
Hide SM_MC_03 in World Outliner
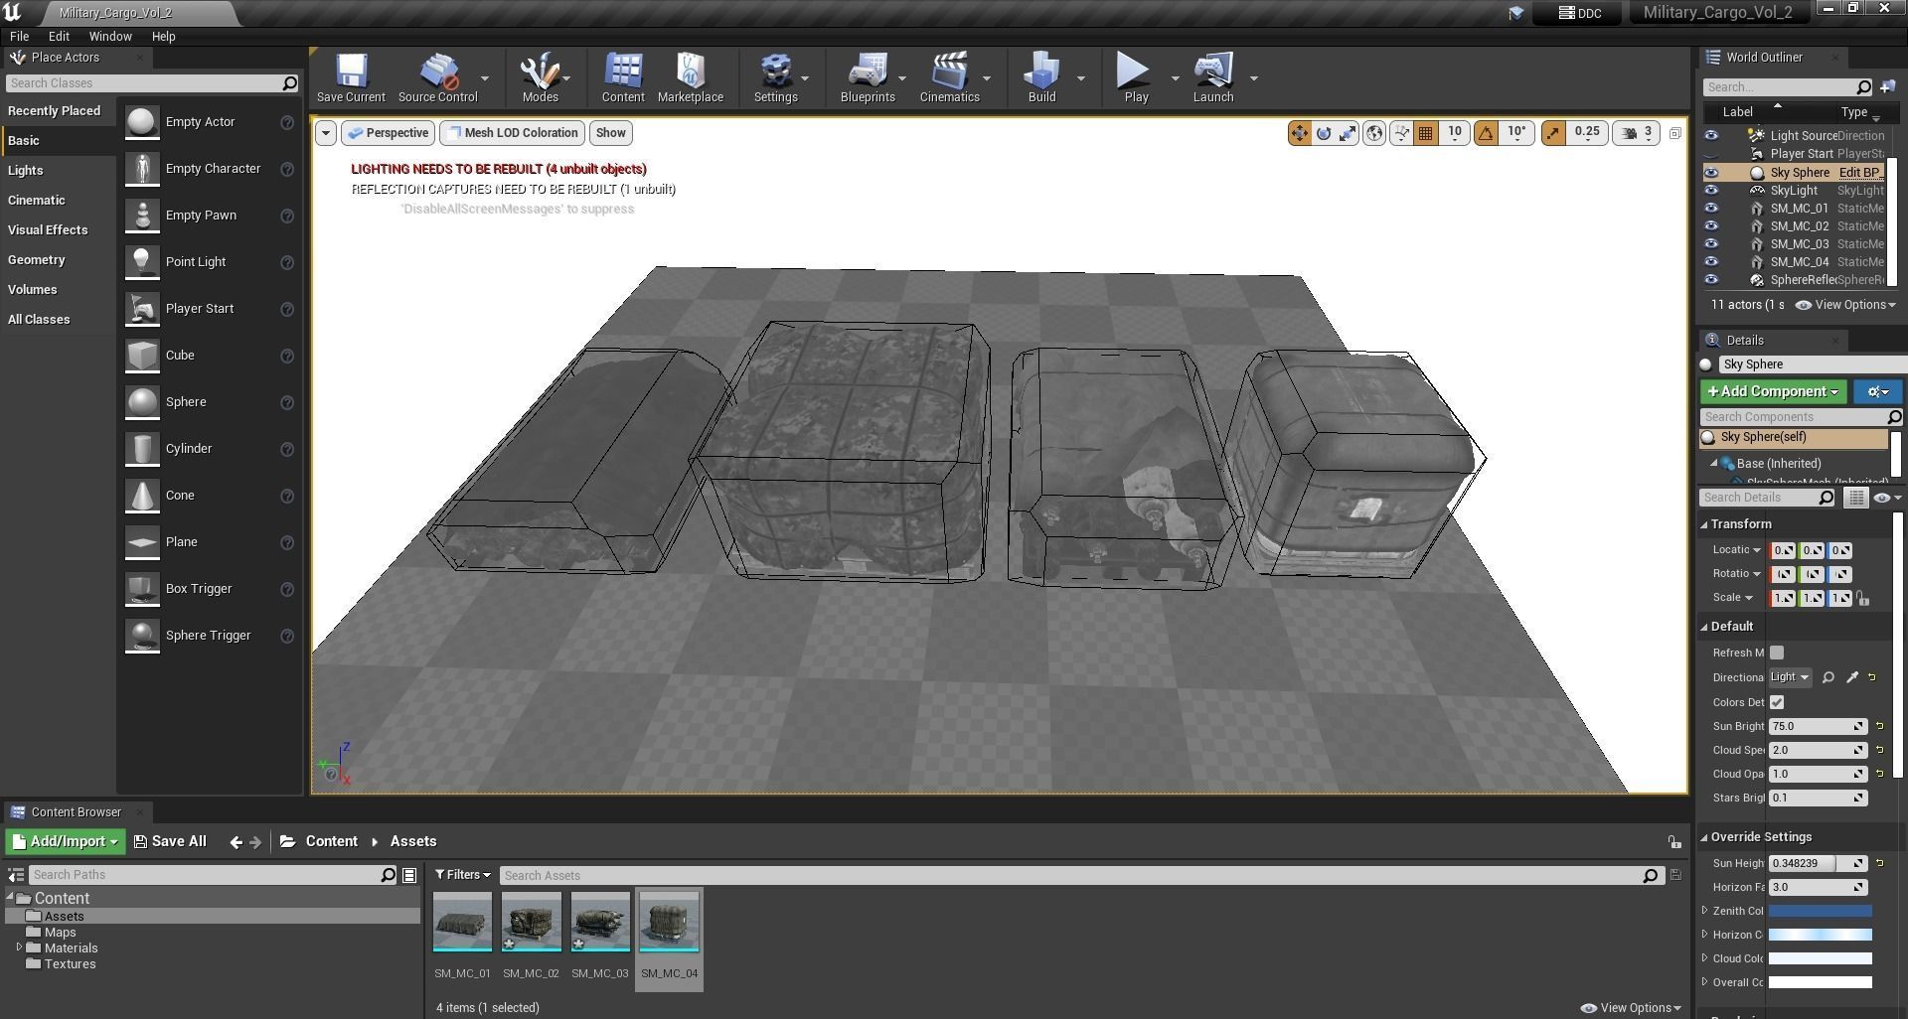pyautogui.click(x=1710, y=244)
